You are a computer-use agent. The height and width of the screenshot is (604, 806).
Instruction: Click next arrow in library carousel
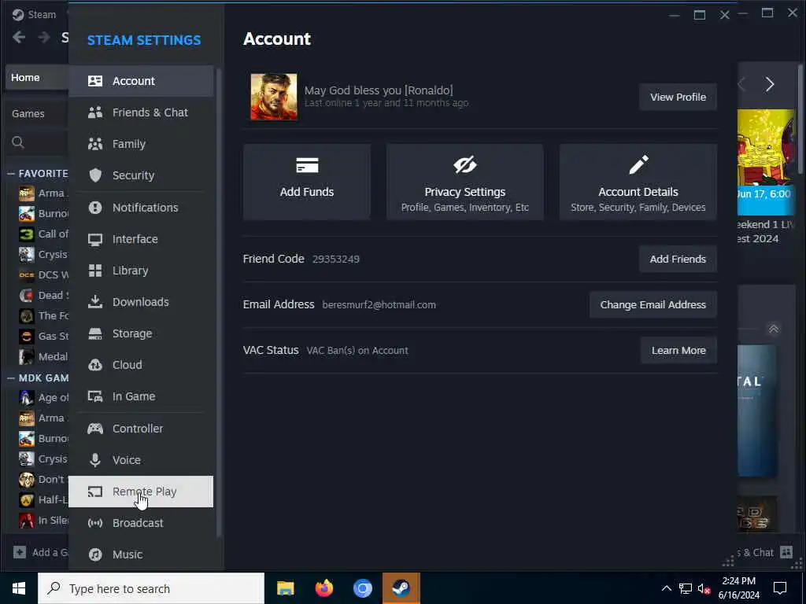(770, 84)
